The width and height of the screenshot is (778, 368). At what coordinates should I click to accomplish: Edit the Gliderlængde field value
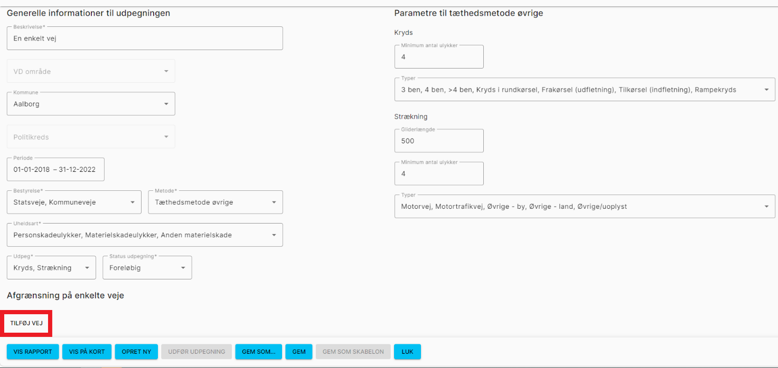438,141
